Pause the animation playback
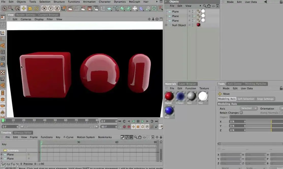The width and height of the screenshot is (283, 169). click(138, 121)
